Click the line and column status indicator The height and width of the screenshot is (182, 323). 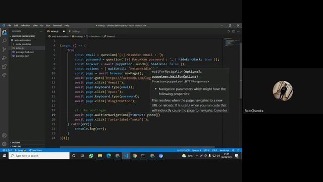(183, 150)
